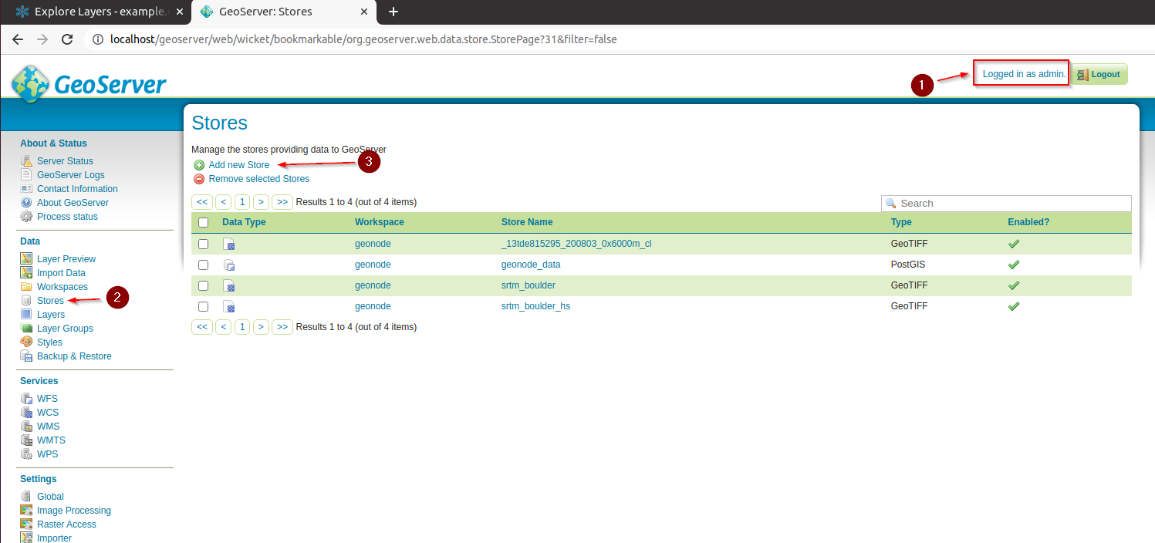Click data type icon of geonode_data row

[229, 265]
